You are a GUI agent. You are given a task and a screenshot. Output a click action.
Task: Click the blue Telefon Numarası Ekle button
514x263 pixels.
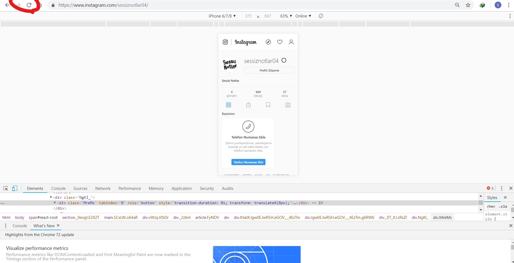[248, 162]
